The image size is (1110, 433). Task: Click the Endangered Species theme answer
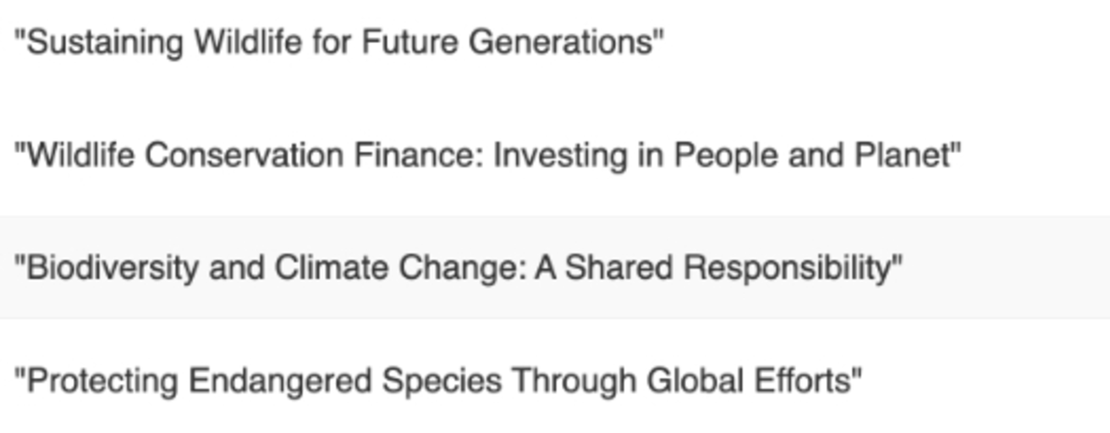coord(555,381)
